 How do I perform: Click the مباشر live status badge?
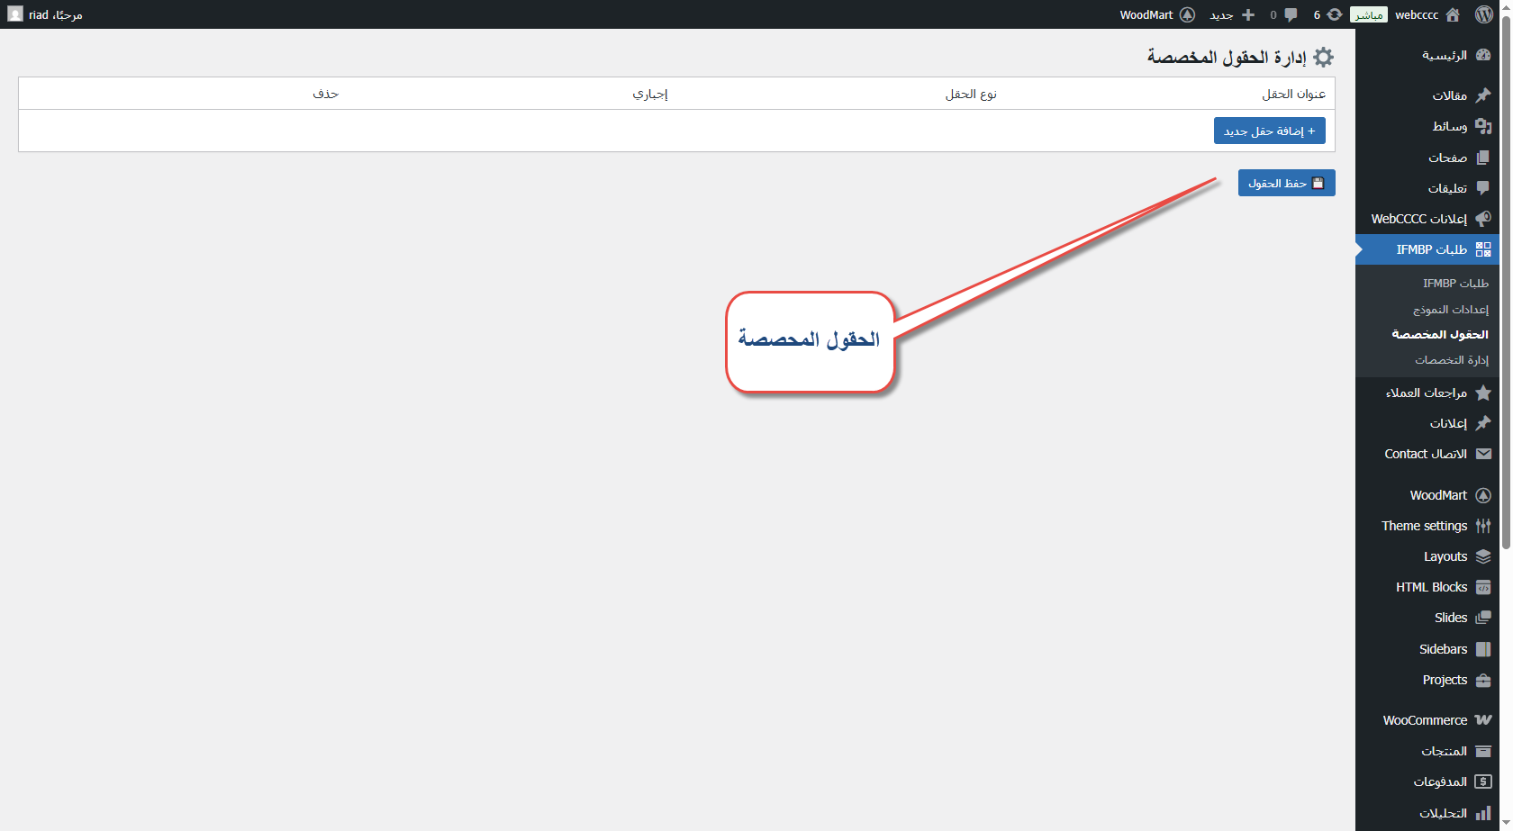(1368, 14)
